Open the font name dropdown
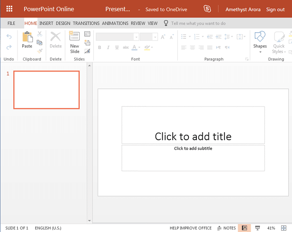 click(x=136, y=37)
